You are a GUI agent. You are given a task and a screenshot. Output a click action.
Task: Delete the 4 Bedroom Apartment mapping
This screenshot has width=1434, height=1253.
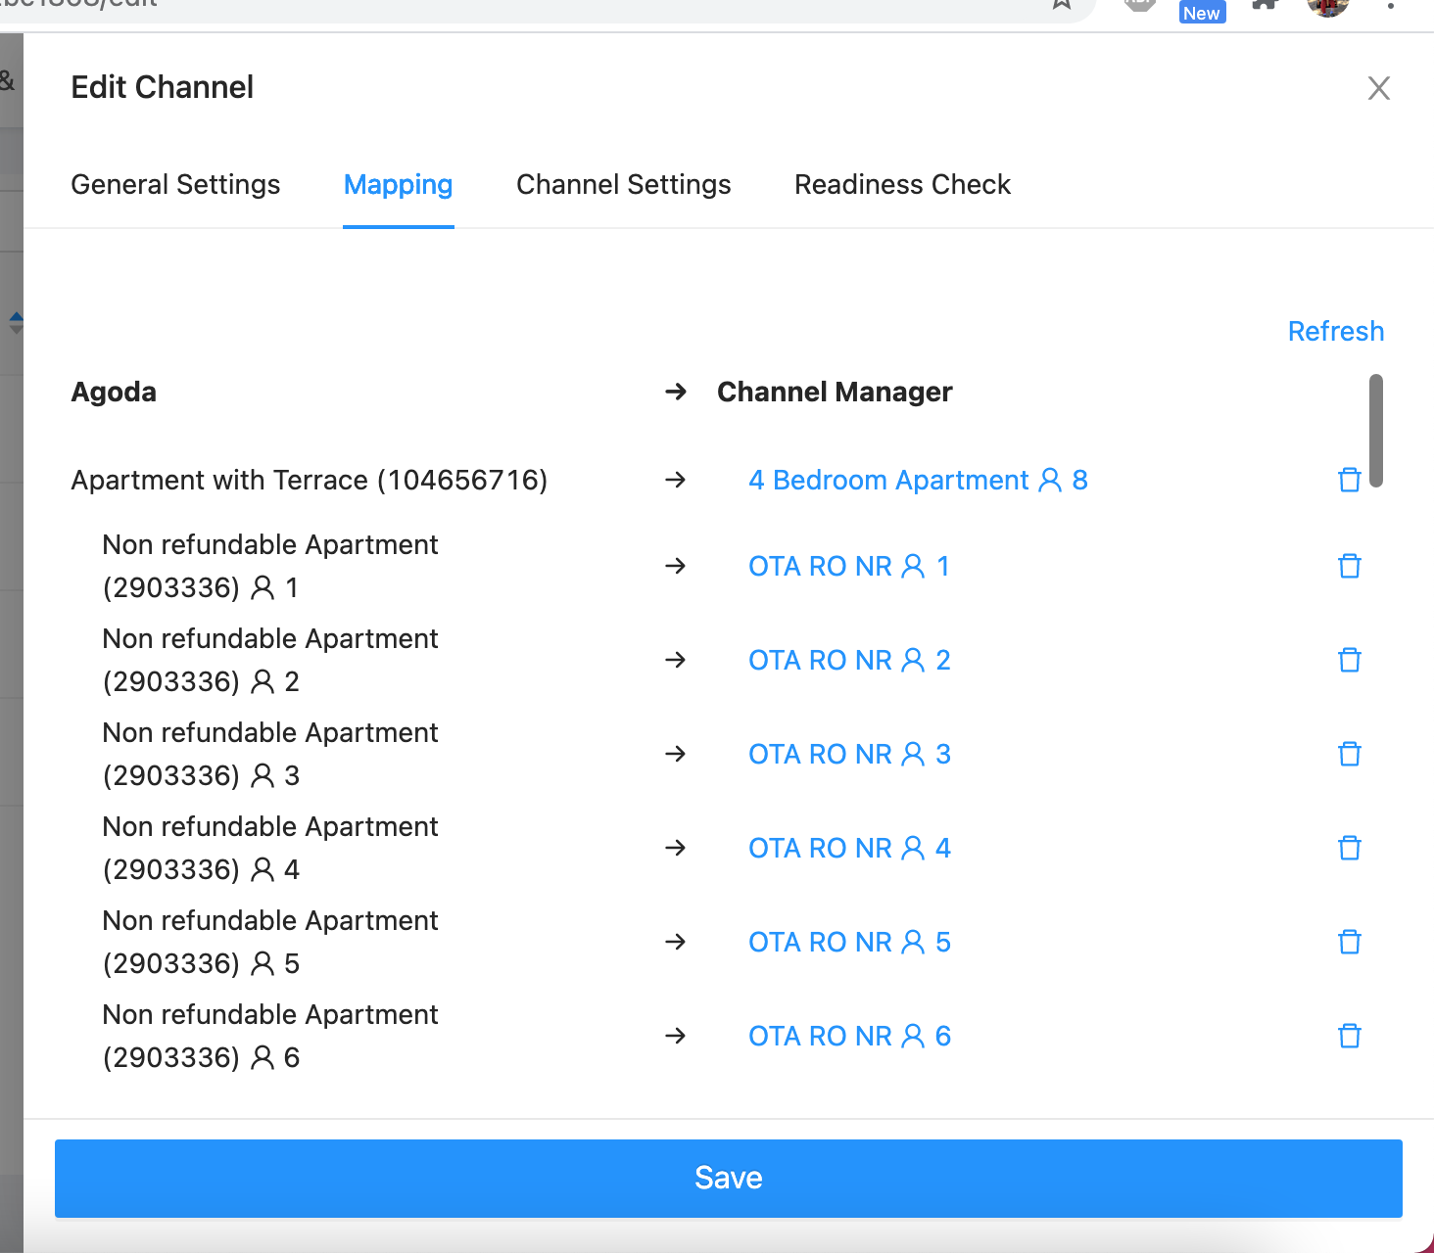(1350, 480)
